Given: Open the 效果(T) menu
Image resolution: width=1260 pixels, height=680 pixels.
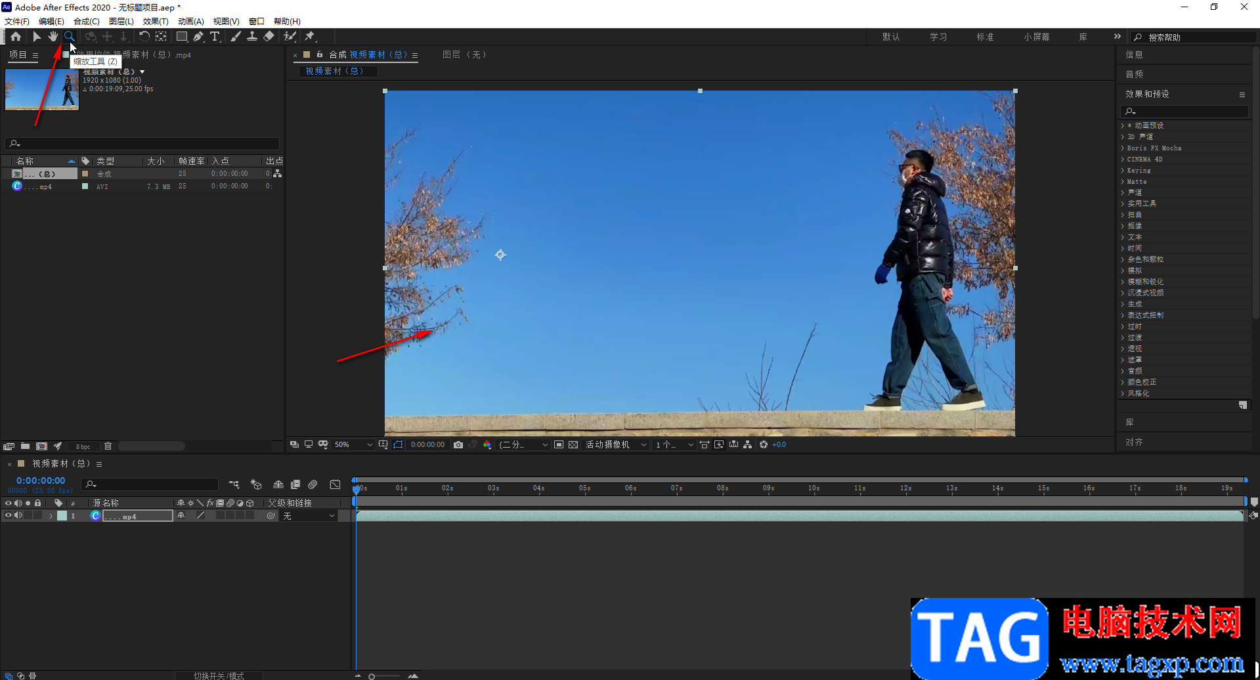Looking at the screenshot, I should tap(156, 22).
